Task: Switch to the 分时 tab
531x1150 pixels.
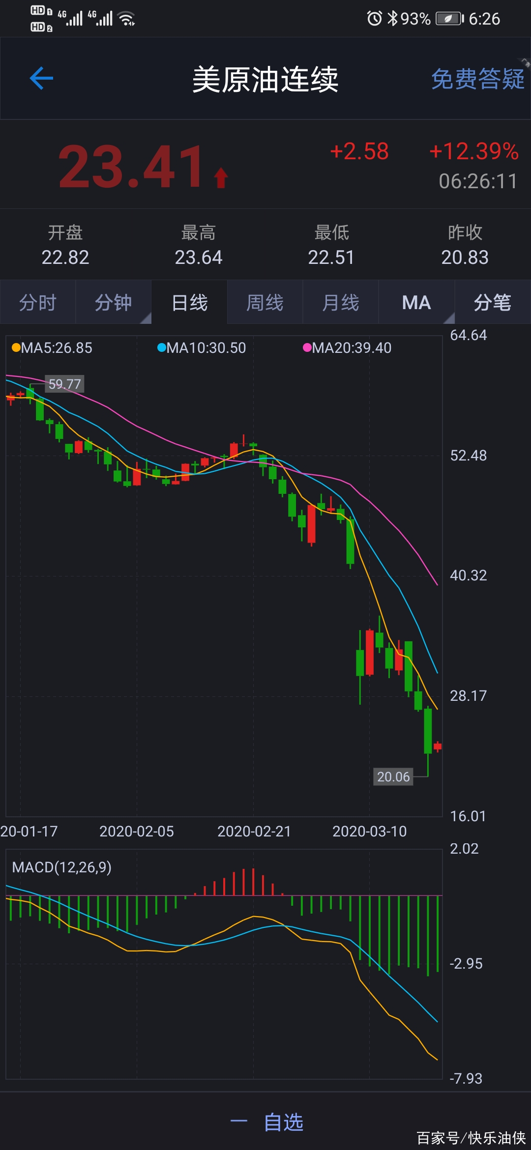Action: point(38,302)
